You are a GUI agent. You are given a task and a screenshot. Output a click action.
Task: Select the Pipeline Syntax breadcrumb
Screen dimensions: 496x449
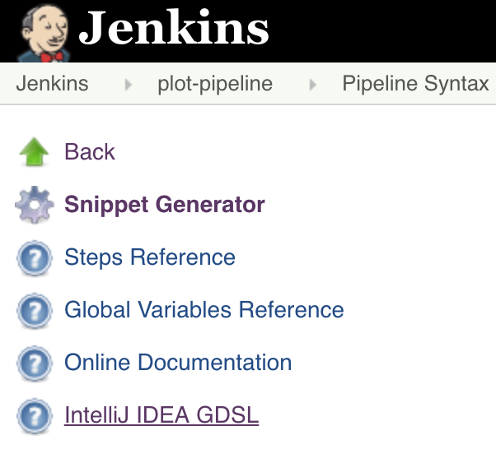(415, 84)
